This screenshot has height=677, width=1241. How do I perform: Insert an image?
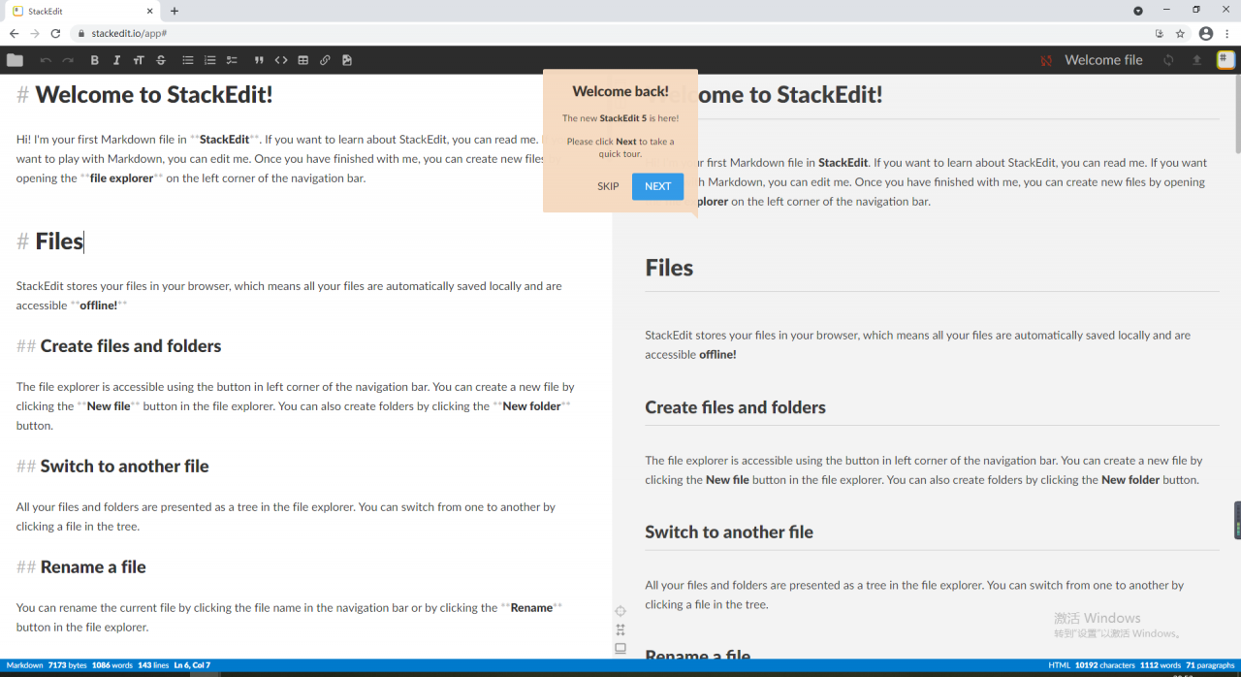point(347,60)
